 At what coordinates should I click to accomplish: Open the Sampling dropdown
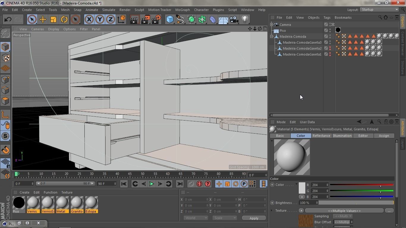pyautogui.click(x=343, y=216)
